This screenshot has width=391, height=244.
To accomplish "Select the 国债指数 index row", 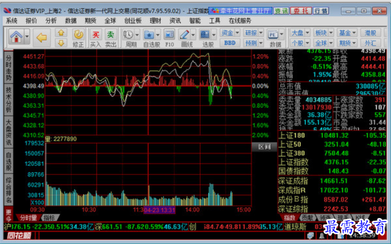I will coord(332,171).
